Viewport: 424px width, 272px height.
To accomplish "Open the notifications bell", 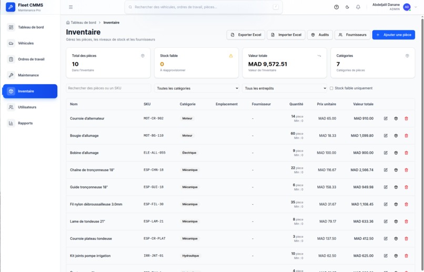I will click(358, 7).
